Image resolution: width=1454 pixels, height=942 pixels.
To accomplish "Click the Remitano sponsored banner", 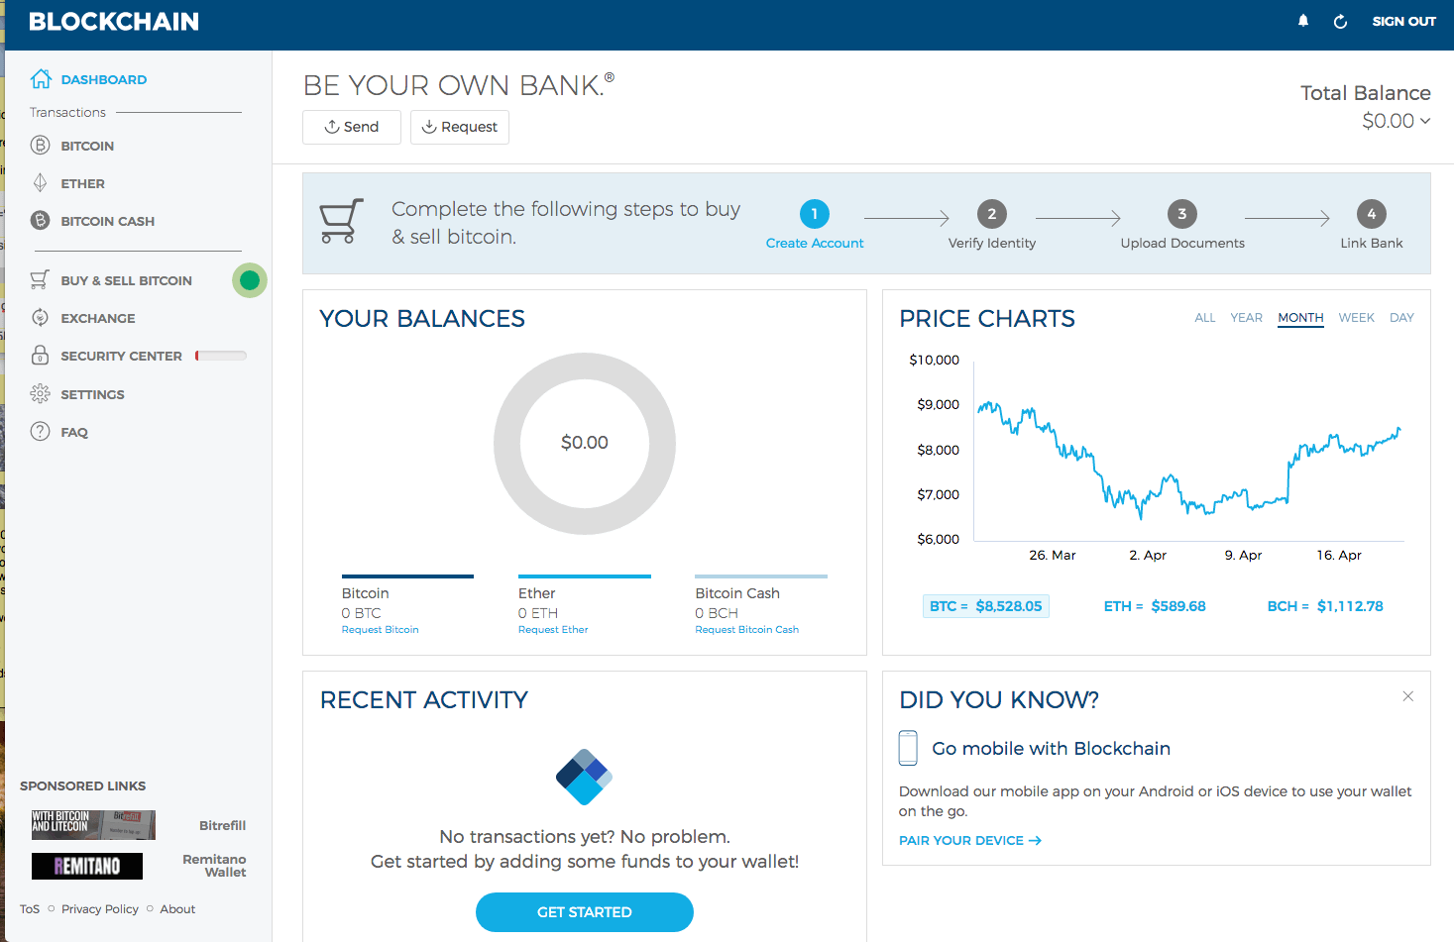I will point(87,866).
